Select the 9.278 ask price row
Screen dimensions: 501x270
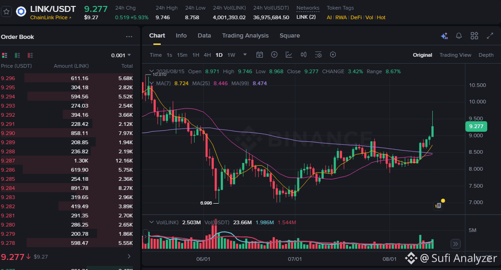tap(67, 243)
